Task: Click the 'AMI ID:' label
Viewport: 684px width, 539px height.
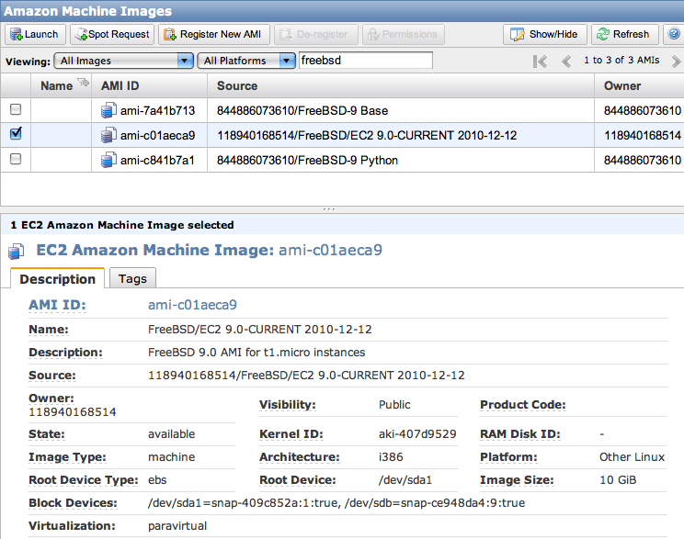Action: pyautogui.click(x=57, y=305)
